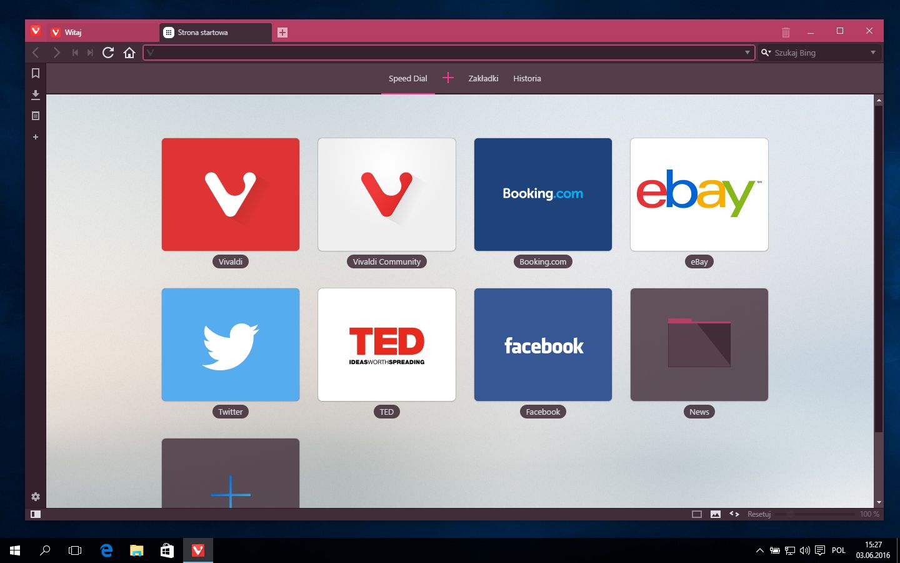The width and height of the screenshot is (900, 563).
Task: Click the Facebook label under thumbnail
Action: [543, 412]
